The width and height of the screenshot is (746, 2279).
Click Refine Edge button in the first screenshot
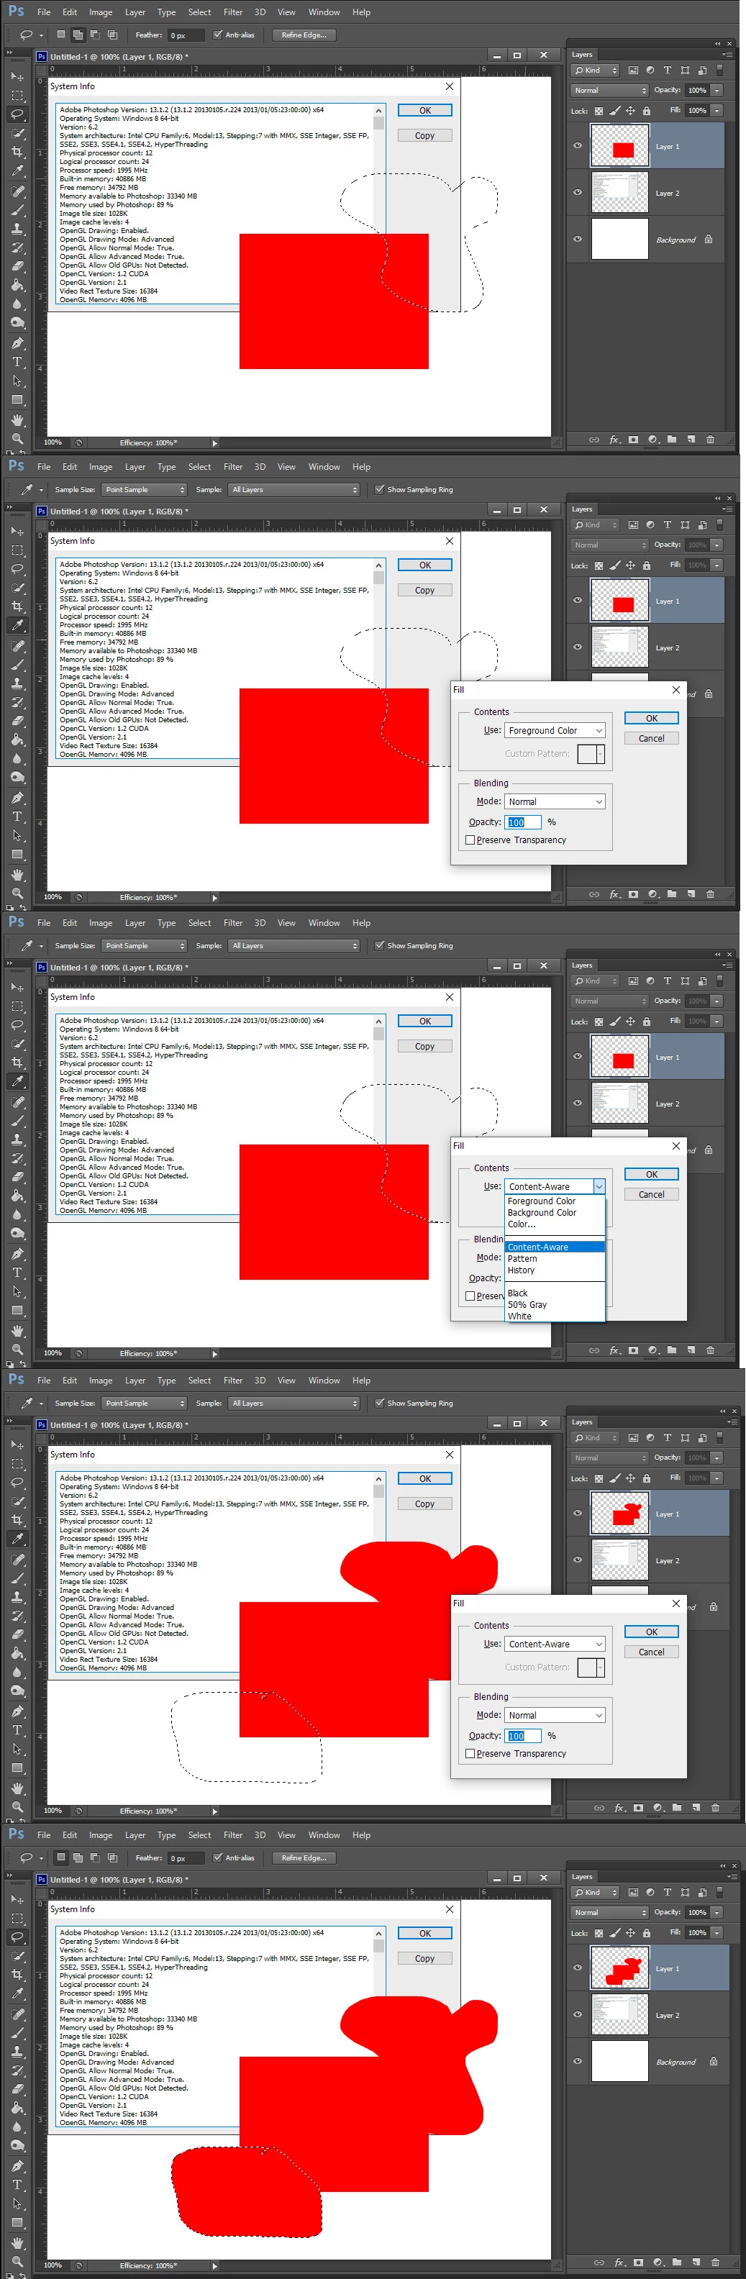(x=304, y=35)
